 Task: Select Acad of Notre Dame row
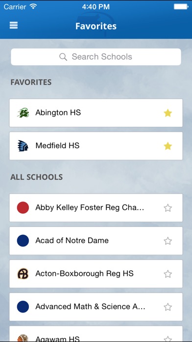pyautogui.click(x=96, y=241)
